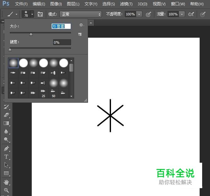
Task: Select the Eraser tool
Action: [6, 115]
